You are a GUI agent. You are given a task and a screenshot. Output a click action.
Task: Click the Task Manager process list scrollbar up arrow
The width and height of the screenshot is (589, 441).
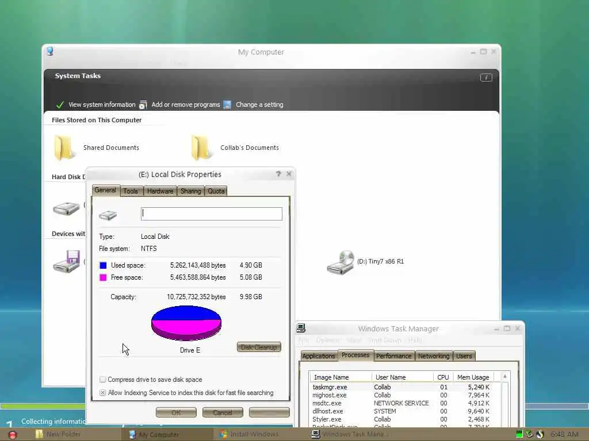[505, 377]
